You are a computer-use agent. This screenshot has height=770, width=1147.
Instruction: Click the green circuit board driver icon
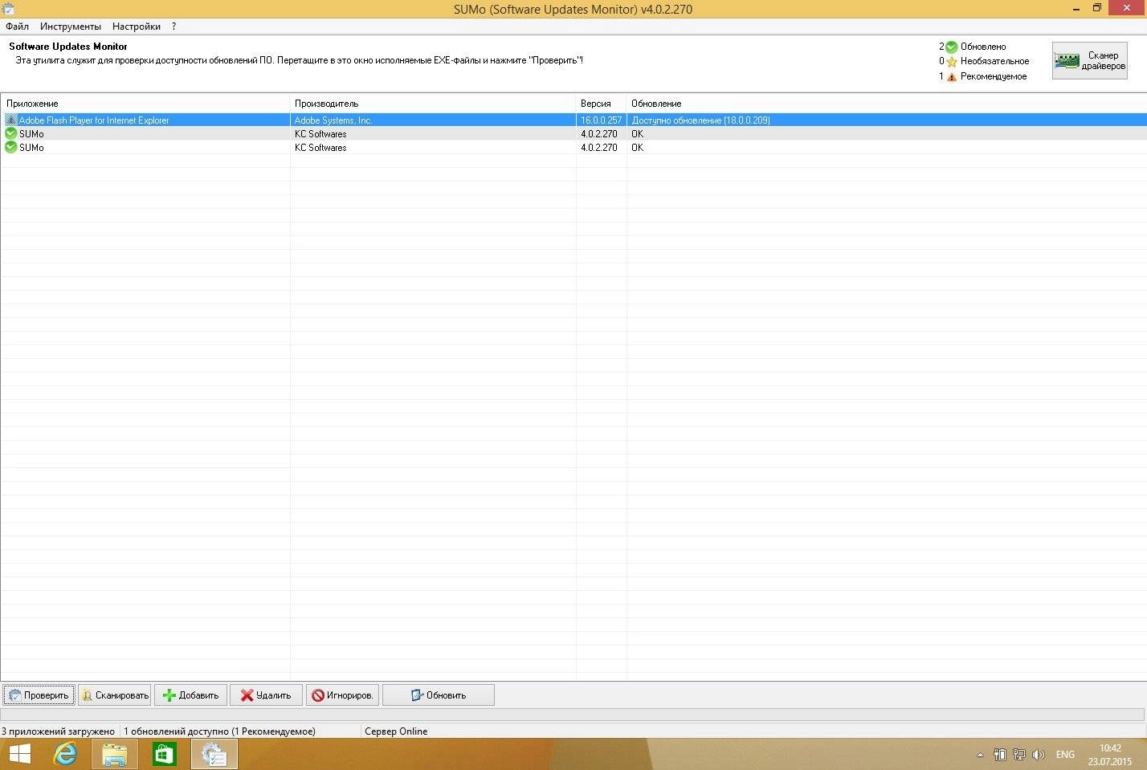point(1067,60)
